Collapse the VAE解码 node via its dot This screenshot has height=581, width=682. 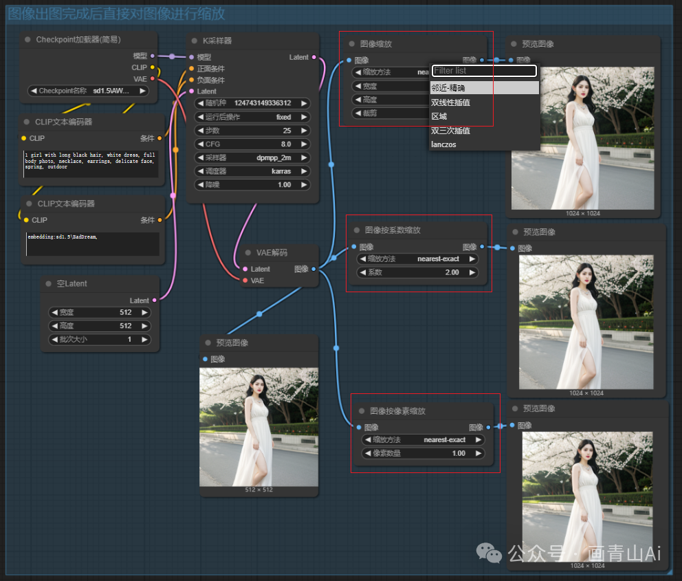[x=248, y=252]
